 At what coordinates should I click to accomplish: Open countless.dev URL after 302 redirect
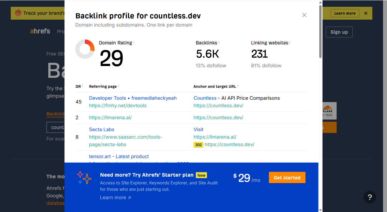coord(229,145)
